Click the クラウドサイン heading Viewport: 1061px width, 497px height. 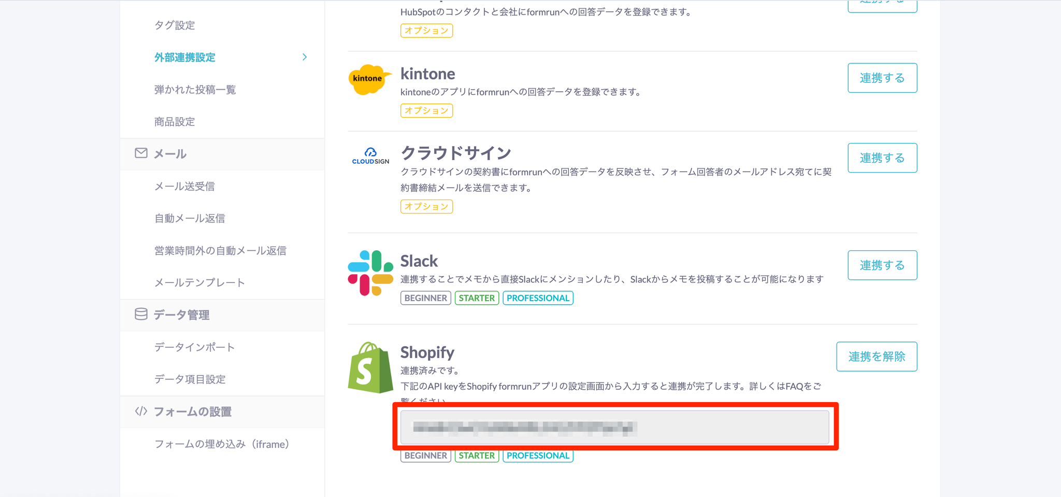[456, 153]
